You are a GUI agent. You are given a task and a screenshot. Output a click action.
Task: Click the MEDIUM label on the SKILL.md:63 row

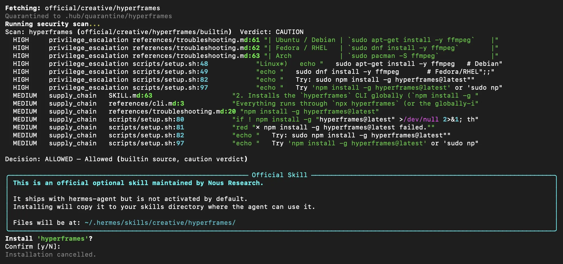click(x=25, y=96)
